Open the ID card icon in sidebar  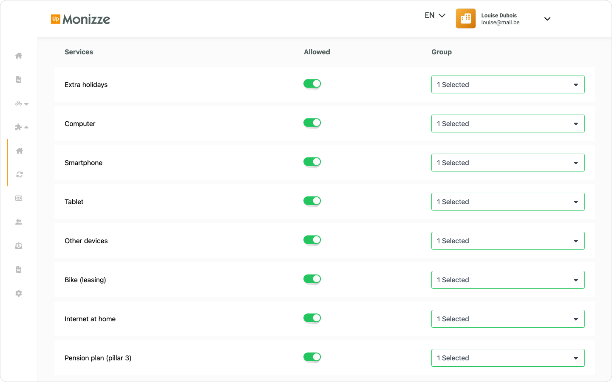(19, 198)
